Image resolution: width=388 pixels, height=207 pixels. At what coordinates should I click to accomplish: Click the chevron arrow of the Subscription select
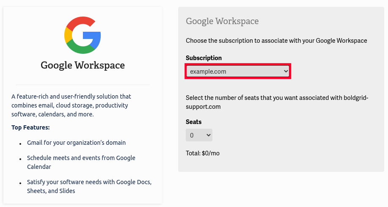[286, 72]
